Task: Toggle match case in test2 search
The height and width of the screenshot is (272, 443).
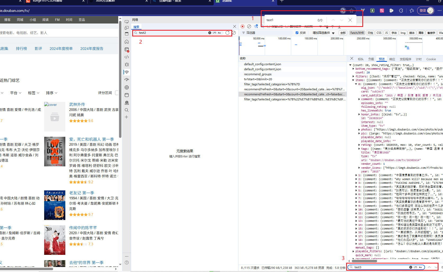Action: pyautogui.click(x=219, y=33)
